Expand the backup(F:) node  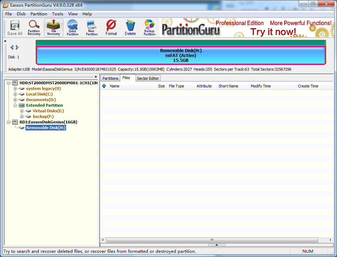[x=22, y=116]
